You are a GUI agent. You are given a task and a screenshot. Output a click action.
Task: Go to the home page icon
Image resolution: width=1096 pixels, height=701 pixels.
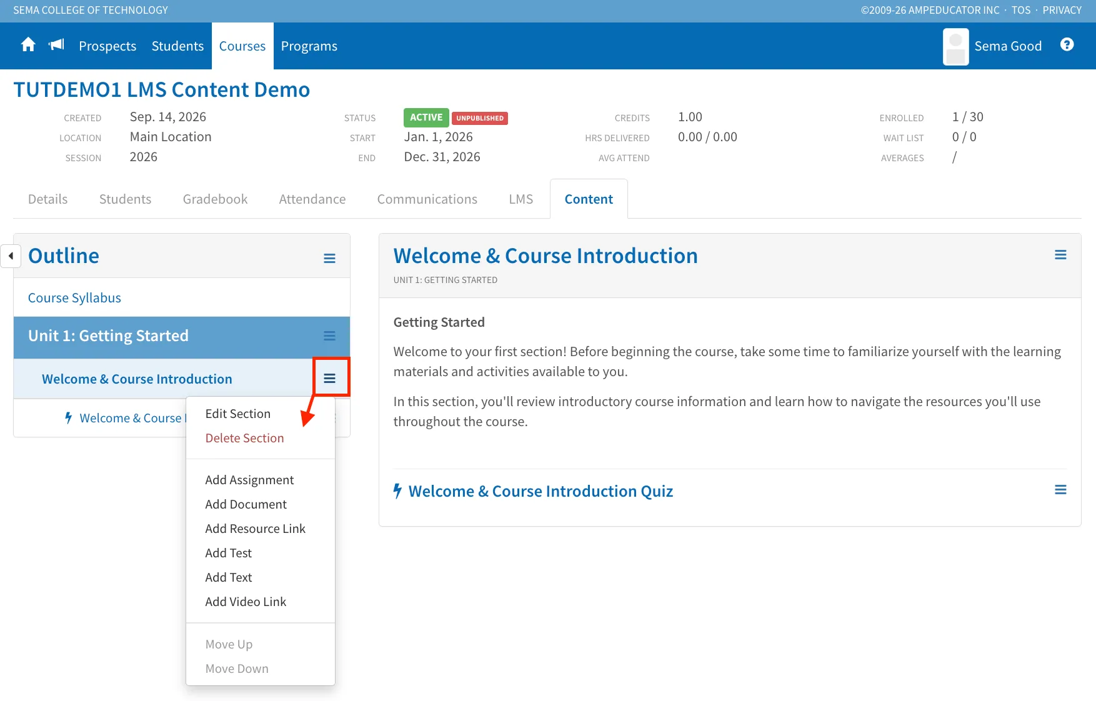tap(28, 45)
